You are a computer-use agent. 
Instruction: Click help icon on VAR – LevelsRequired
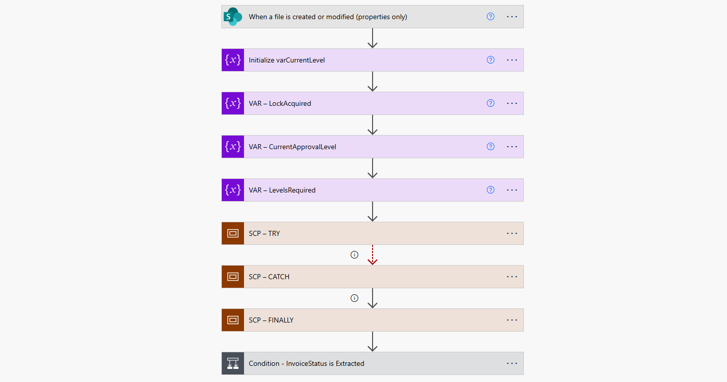click(x=491, y=190)
